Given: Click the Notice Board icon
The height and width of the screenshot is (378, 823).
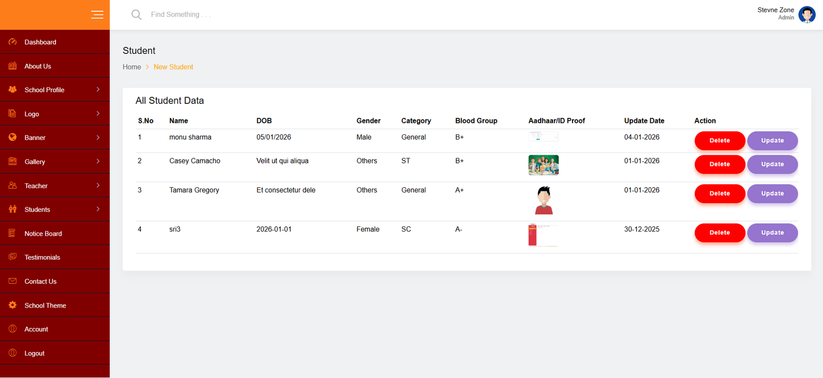Looking at the screenshot, I should [x=13, y=233].
